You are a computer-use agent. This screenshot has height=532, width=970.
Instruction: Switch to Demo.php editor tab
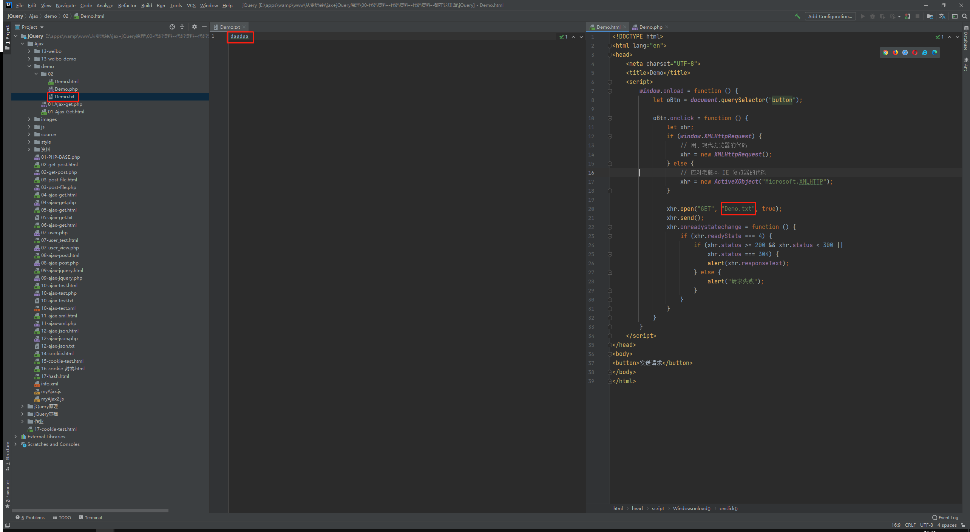tap(650, 27)
